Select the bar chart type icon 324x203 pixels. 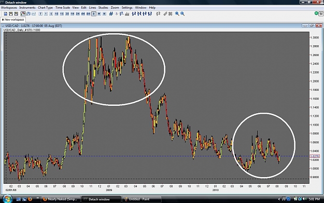click(x=29, y=14)
